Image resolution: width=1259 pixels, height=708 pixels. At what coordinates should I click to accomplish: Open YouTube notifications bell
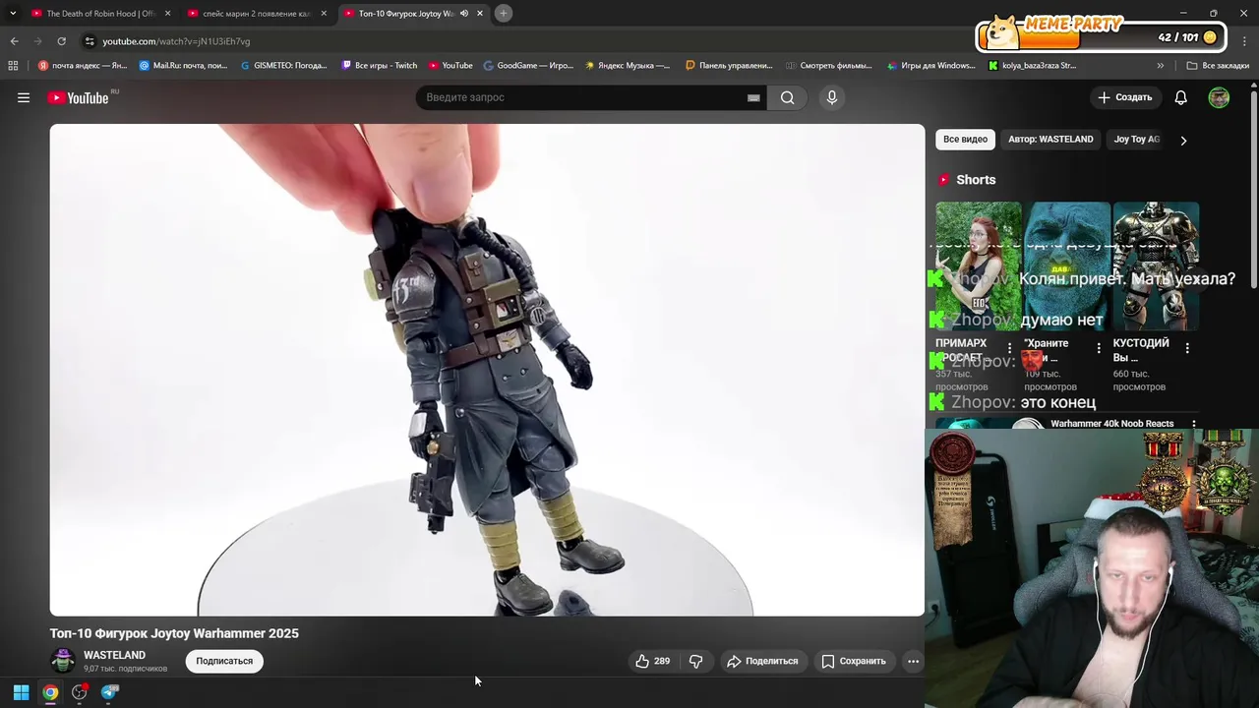pos(1180,97)
